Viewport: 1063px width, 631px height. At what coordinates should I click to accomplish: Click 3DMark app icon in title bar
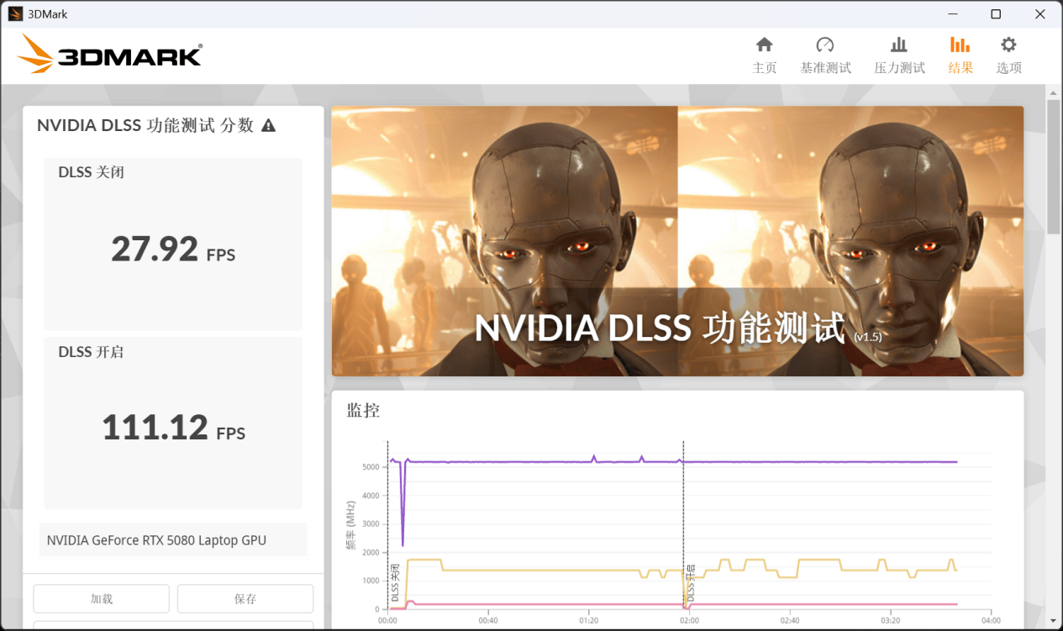[15, 14]
